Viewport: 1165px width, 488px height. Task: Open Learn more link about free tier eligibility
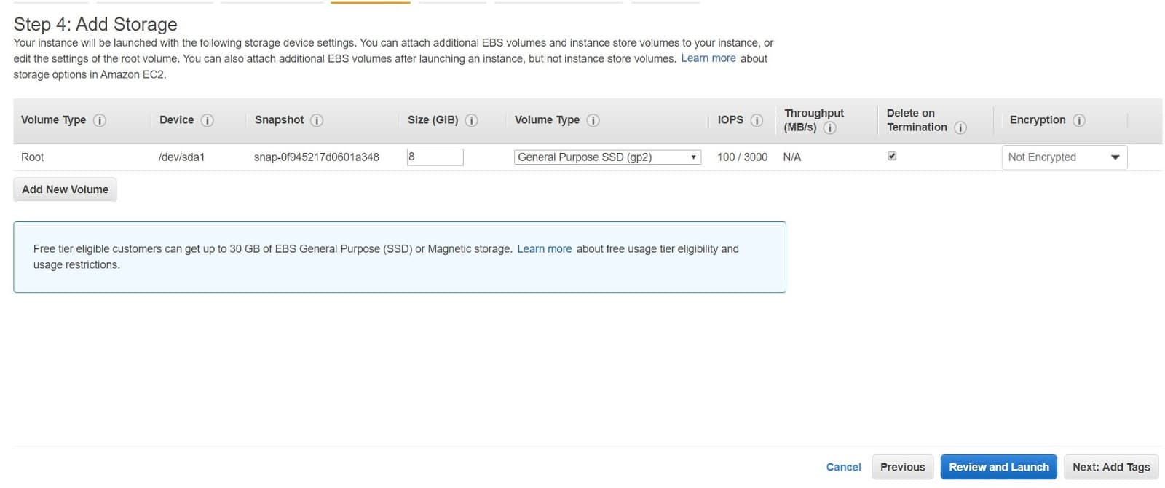tap(545, 248)
